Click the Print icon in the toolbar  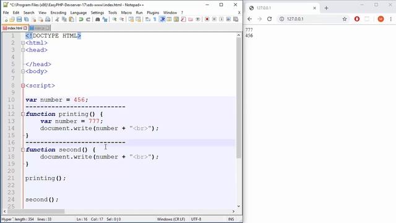[x=48, y=19]
